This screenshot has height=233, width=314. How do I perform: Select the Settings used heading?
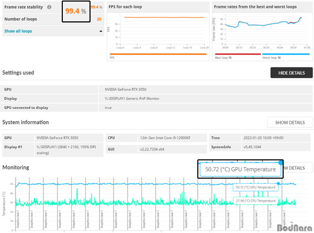(18, 73)
